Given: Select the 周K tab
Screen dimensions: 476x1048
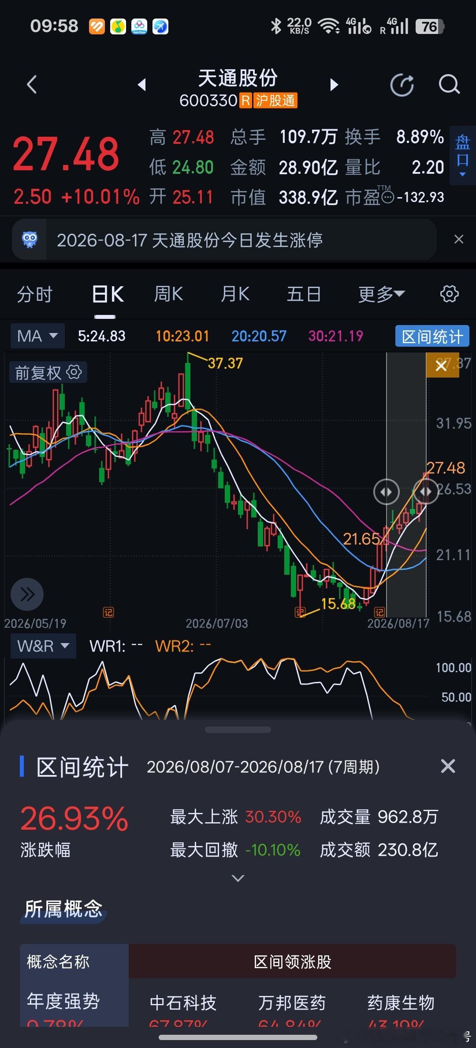Looking at the screenshot, I should [168, 294].
